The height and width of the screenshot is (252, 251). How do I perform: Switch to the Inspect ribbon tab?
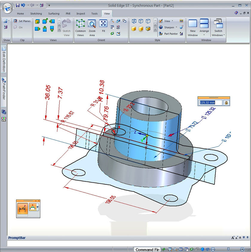click(x=81, y=14)
